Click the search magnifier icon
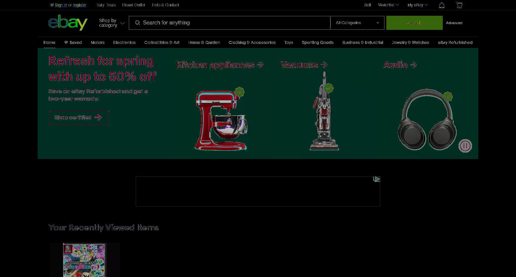Screen dimensions: 516x277 coord(137,23)
